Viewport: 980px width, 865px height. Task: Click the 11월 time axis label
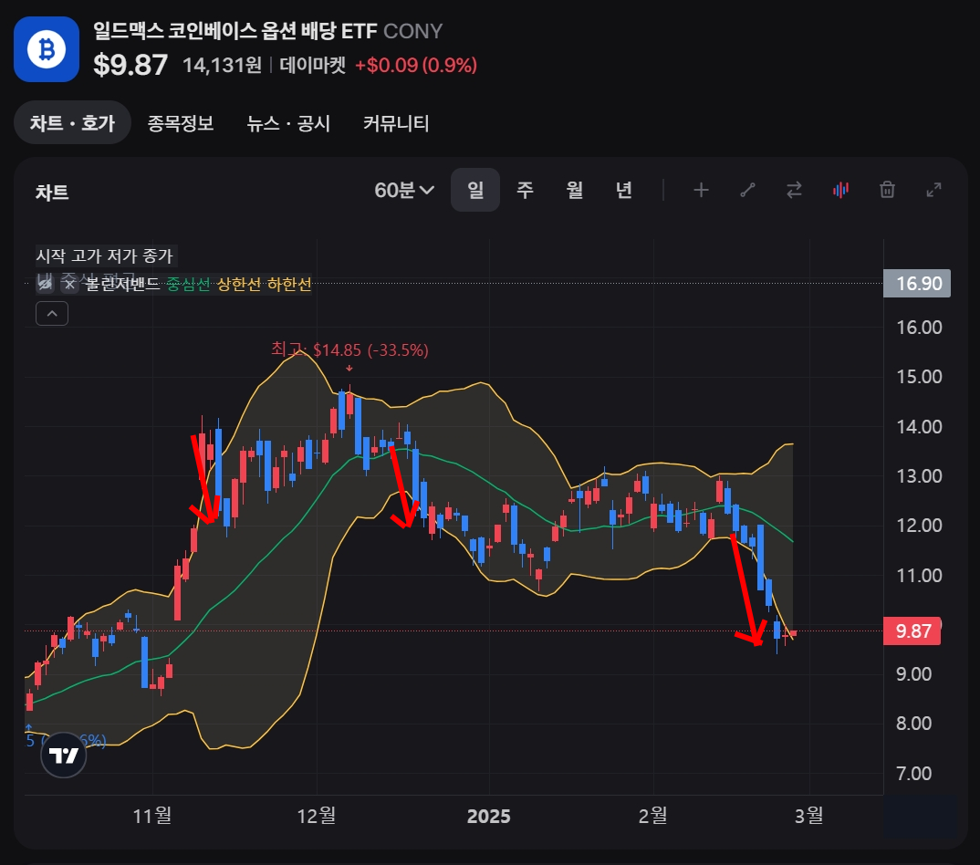click(152, 816)
